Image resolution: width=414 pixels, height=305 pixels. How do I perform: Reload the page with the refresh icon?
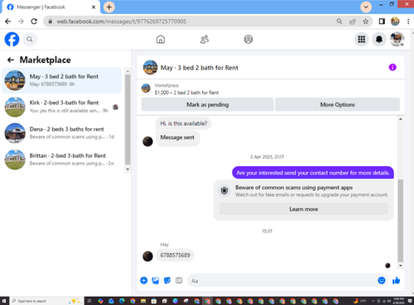(x=34, y=21)
